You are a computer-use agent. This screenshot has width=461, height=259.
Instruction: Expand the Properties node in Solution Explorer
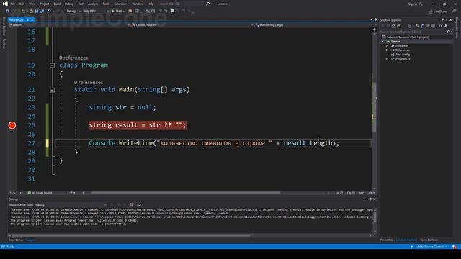pyautogui.click(x=387, y=46)
